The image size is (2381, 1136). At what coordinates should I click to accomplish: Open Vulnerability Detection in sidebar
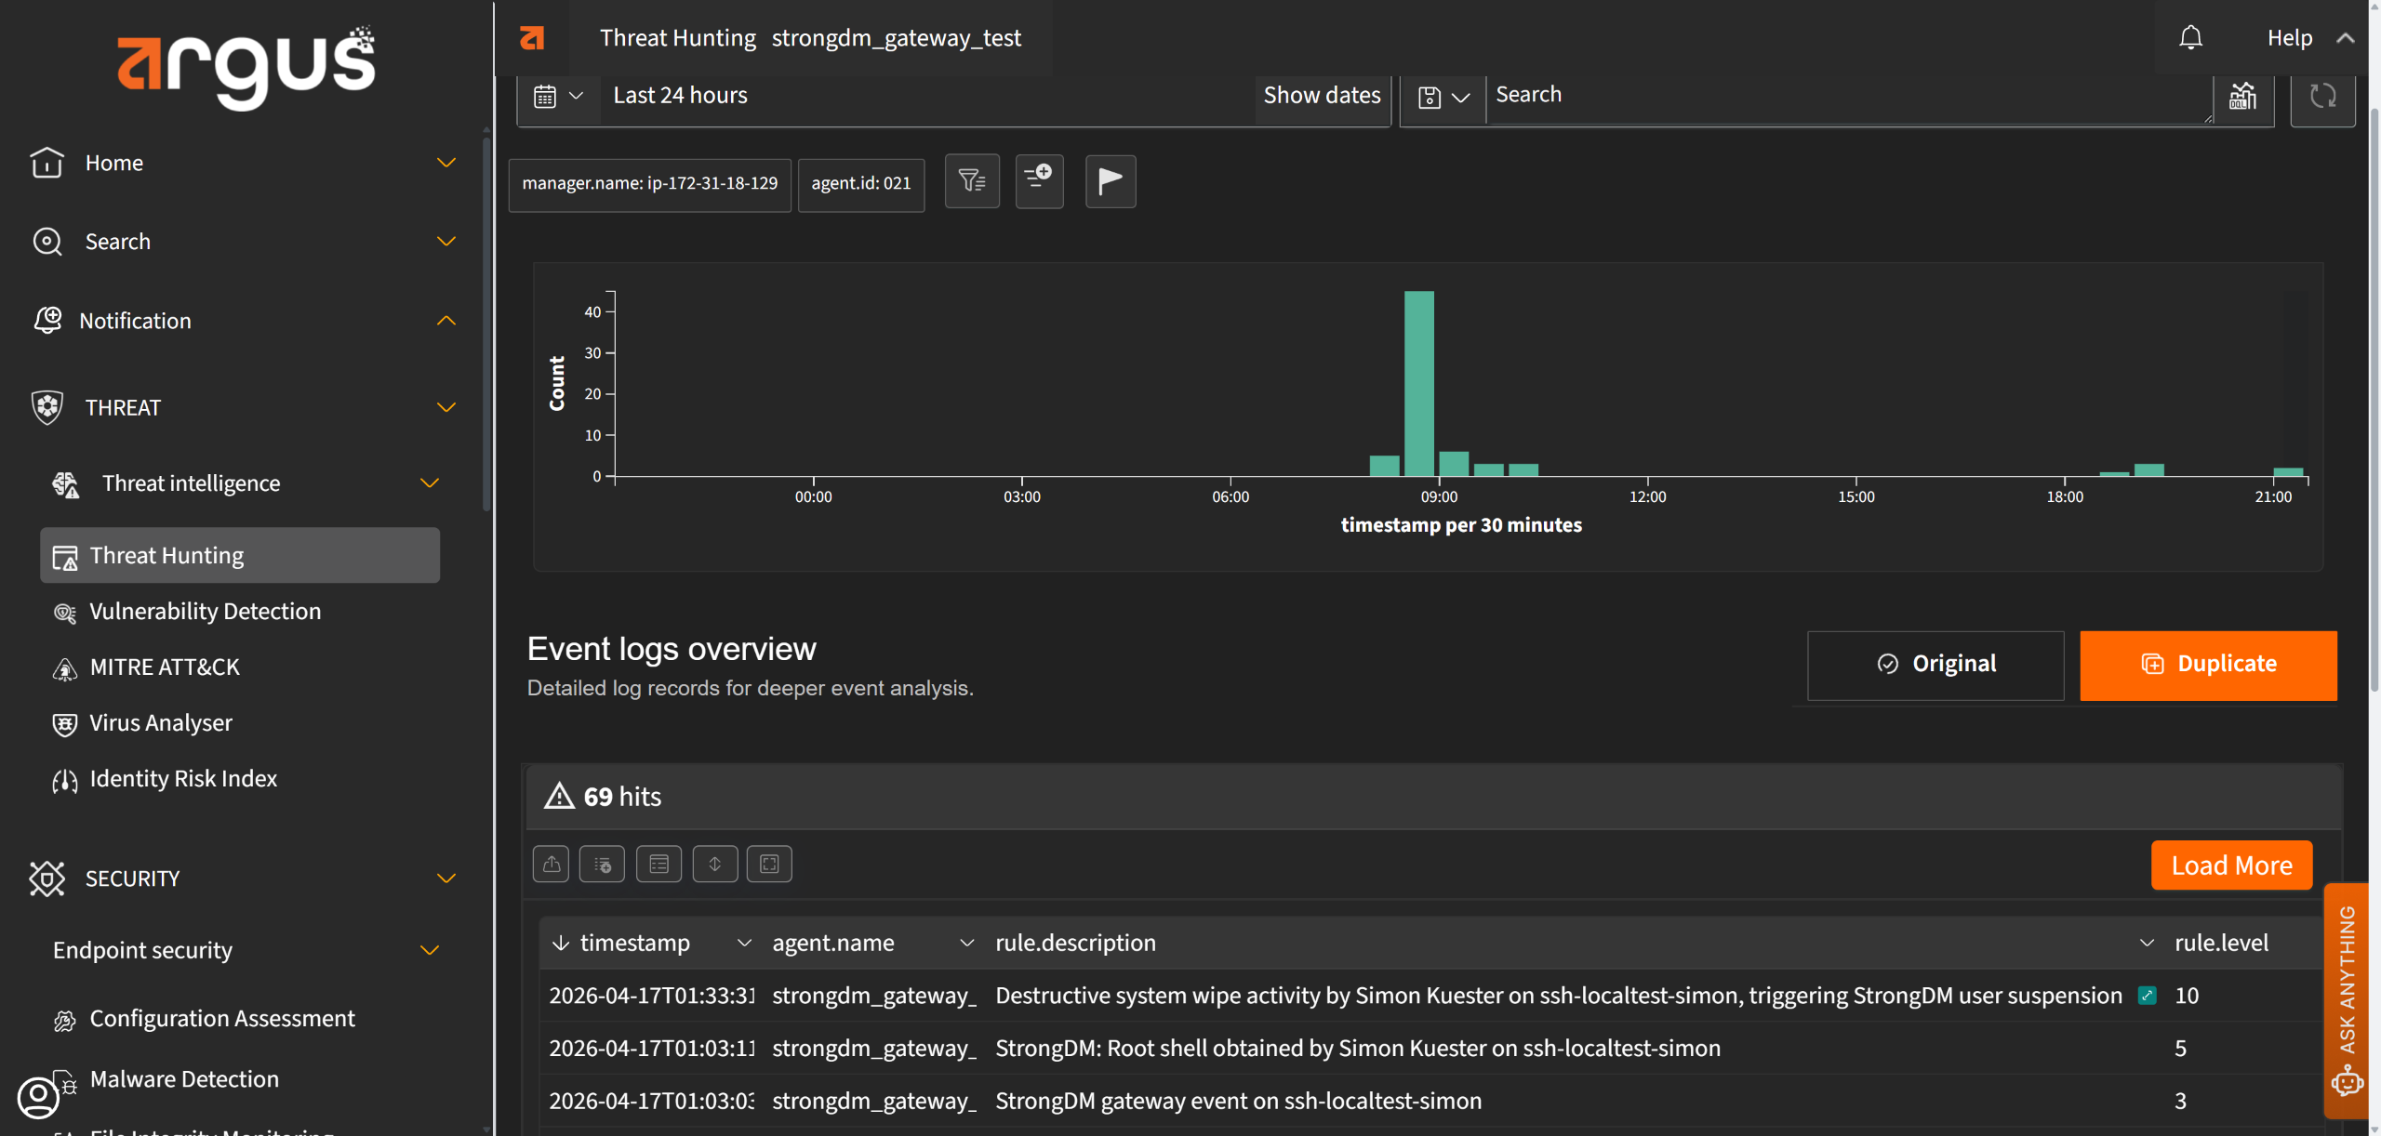[x=205, y=612]
